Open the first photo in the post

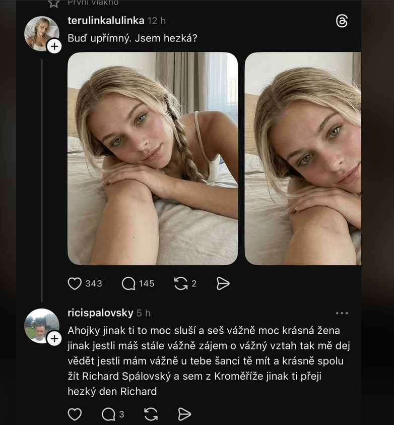coord(153,158)
